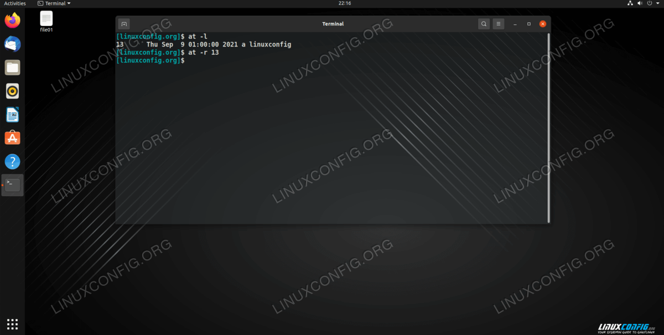Open the Files manager in dock

click(x=12, y=67)
